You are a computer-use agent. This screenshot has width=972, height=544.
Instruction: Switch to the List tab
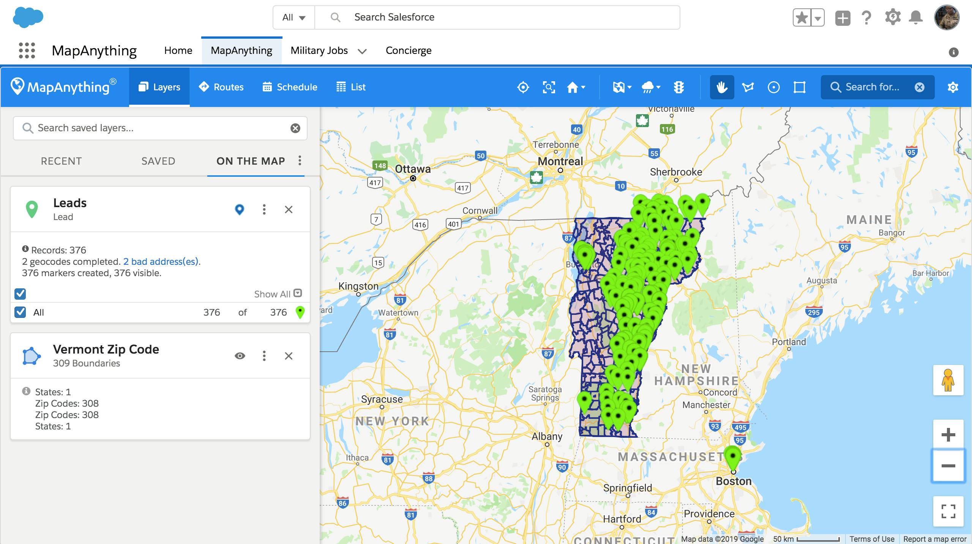point(351,87)
